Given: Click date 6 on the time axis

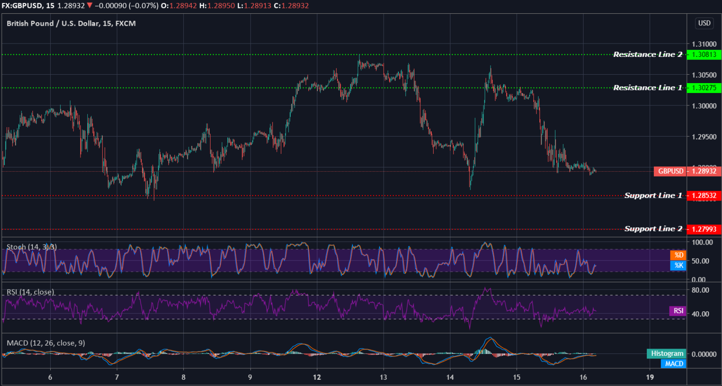Looking at the screenshot, I should coord(50,377).
